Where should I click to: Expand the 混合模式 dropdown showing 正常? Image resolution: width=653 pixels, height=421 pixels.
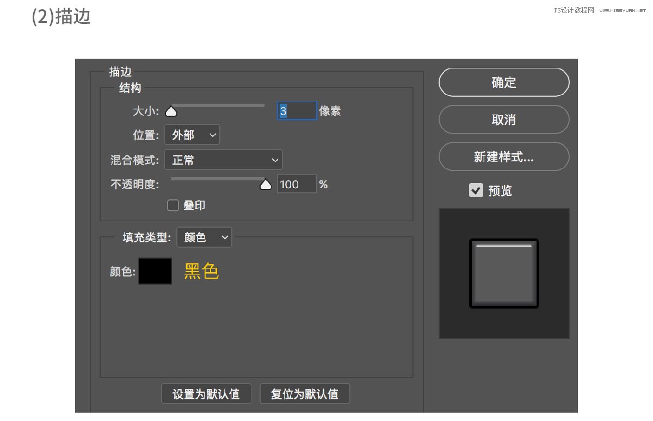coord(223,160)
